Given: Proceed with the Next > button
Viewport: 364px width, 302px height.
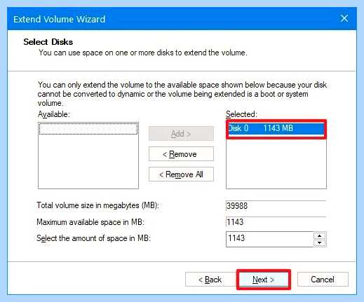Looking at the screenshot, I should (264, 280).
